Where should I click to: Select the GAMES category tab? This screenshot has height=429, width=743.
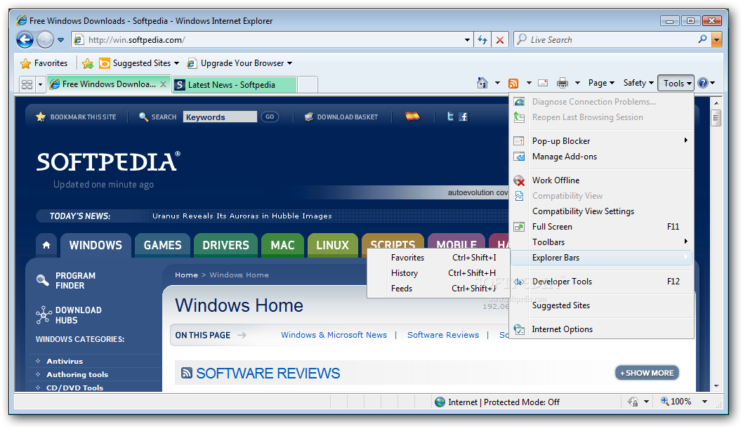[x=162, y=245]
